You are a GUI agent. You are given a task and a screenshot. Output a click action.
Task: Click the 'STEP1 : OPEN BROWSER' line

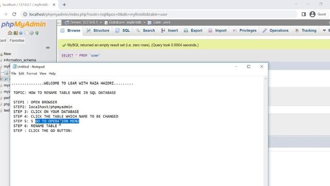point(35,102)
